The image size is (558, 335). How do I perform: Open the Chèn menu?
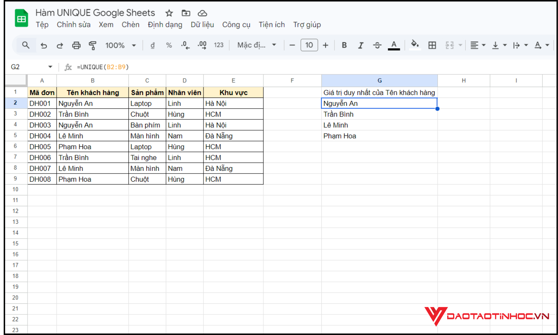131,25
